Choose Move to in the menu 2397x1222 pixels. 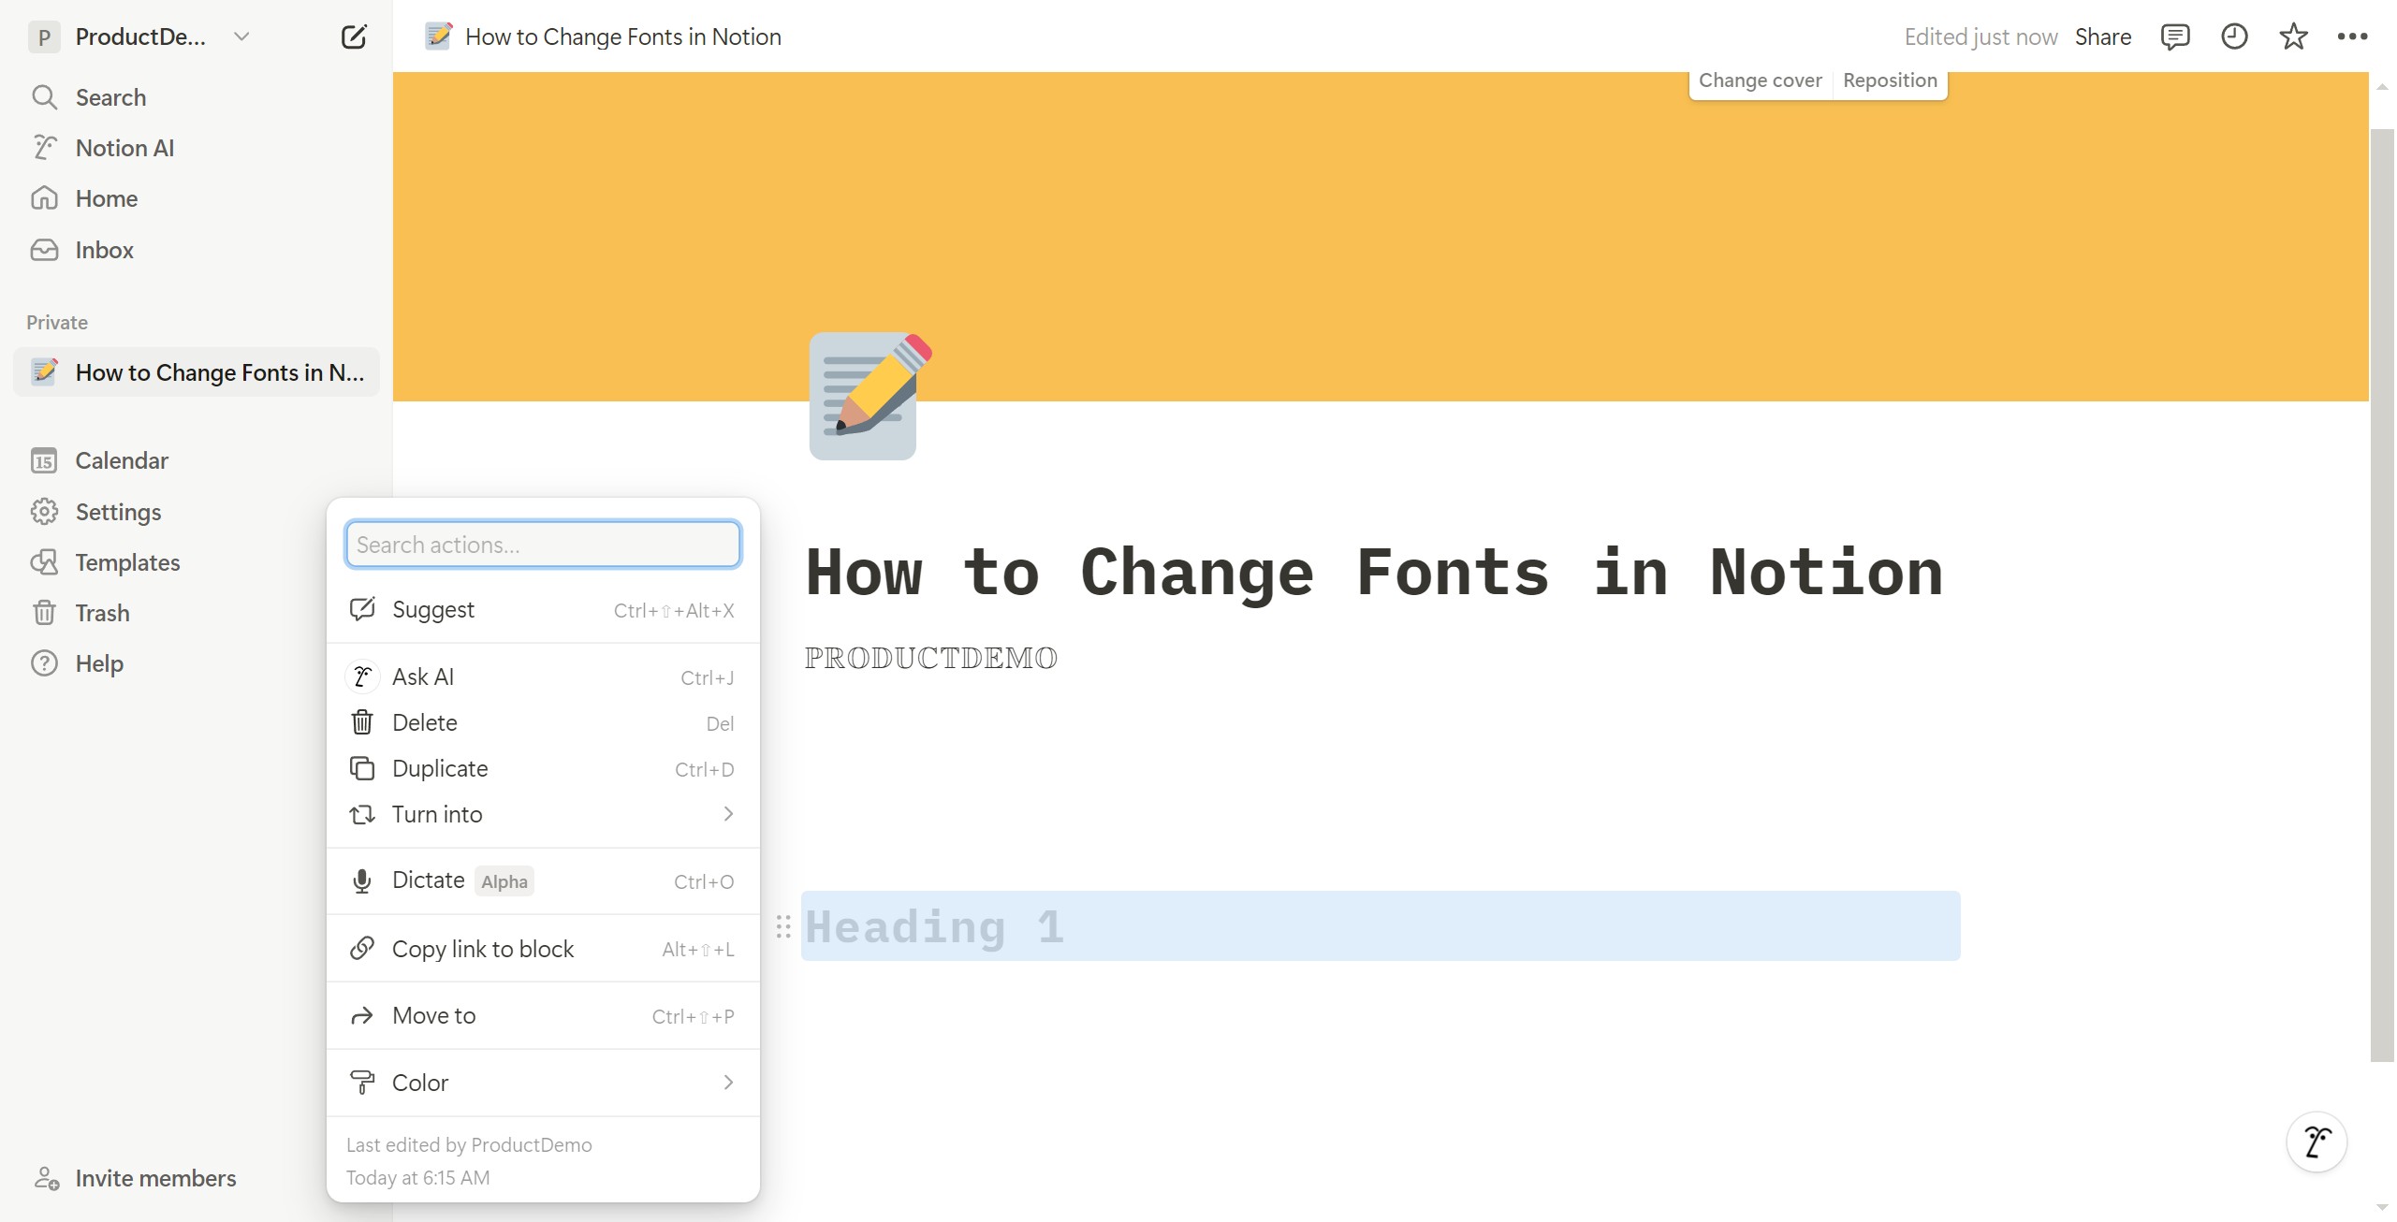[x=543, y=1016]
